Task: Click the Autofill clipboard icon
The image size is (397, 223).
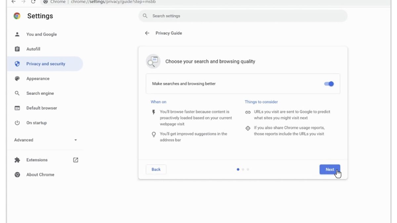Action: click(x=17, y=49)
